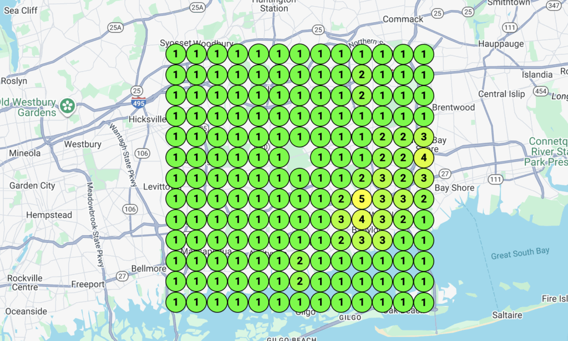
Task: Click the I-495 interstate shield
Action: click(x=138, y=103)
